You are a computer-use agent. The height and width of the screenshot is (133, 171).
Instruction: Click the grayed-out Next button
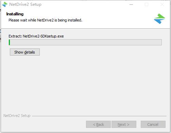coord(124,124)
